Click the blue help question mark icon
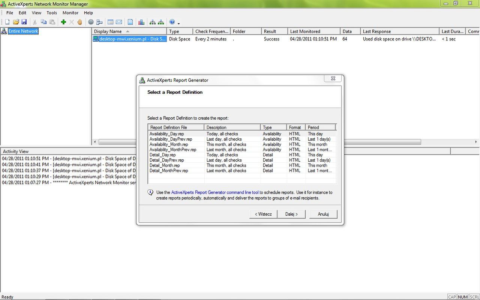 click(172, 22)
